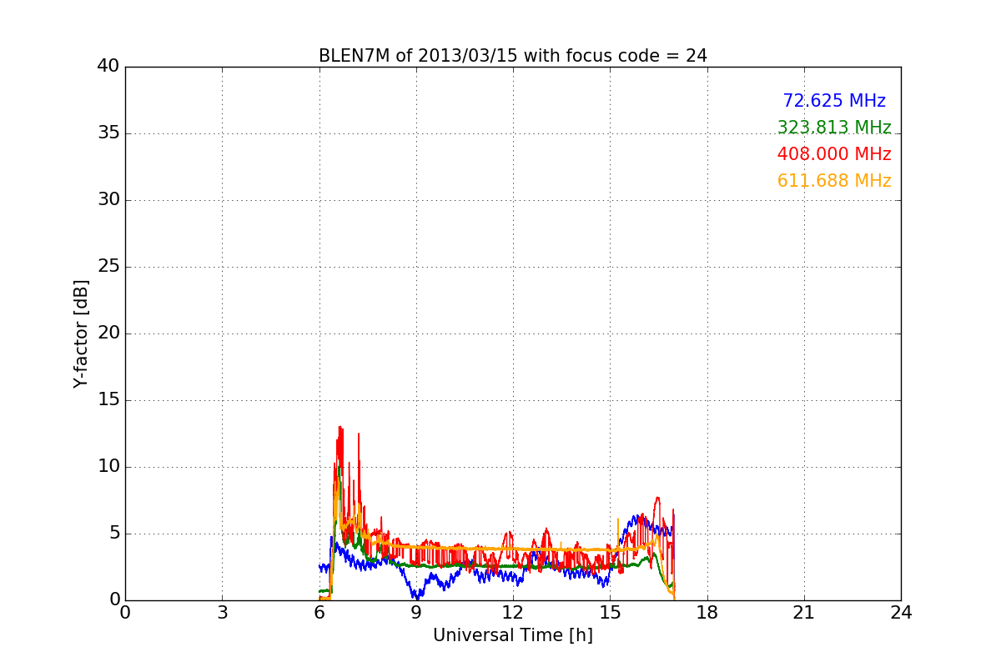Click the x-axis tick label 3
The width and height of the screenshot is (1001, 667).
222,613
